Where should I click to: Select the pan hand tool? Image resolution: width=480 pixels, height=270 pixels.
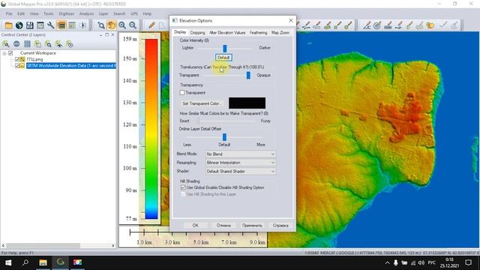pos(112,25)
